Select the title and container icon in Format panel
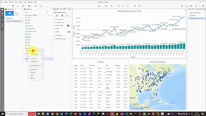This screenshot has width=206, height=116. (x=67, y=15)
